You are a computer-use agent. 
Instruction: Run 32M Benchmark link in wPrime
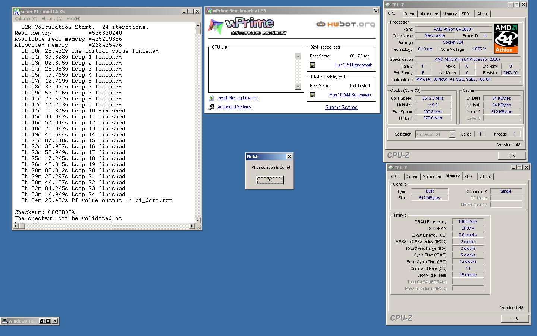tap(353, 65)
